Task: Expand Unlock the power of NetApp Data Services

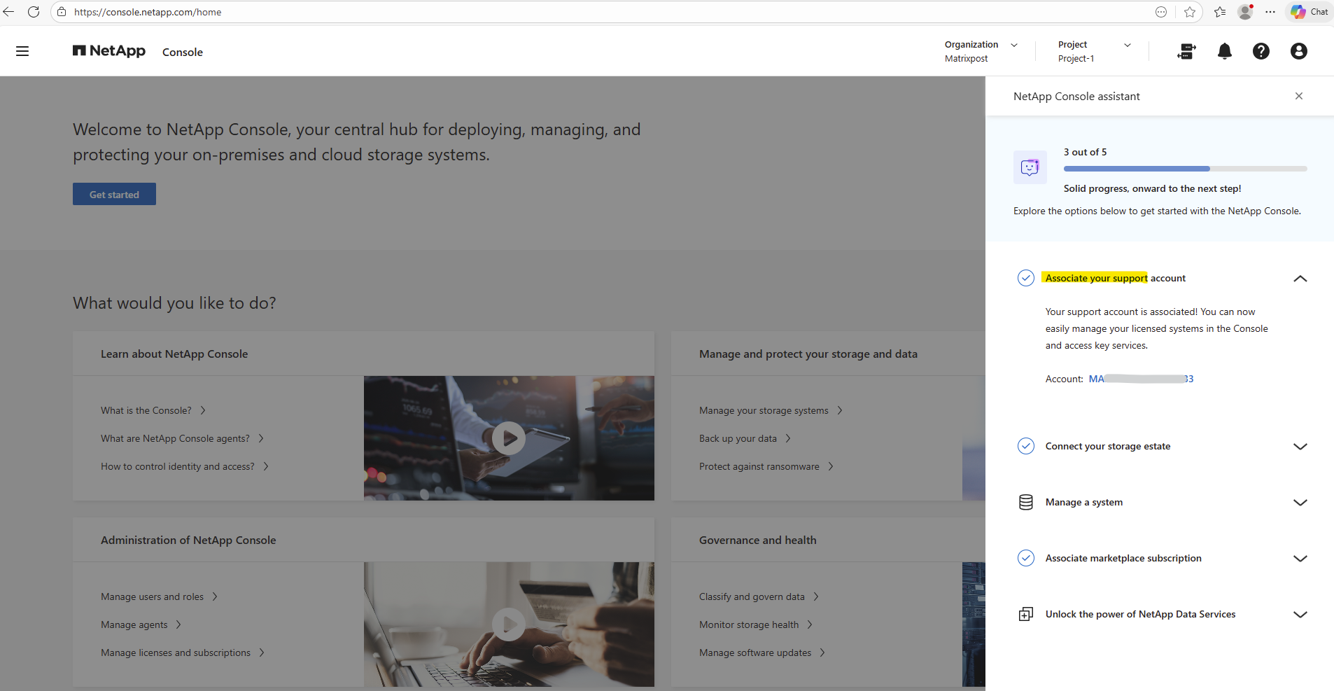Action: [1300, 615]
